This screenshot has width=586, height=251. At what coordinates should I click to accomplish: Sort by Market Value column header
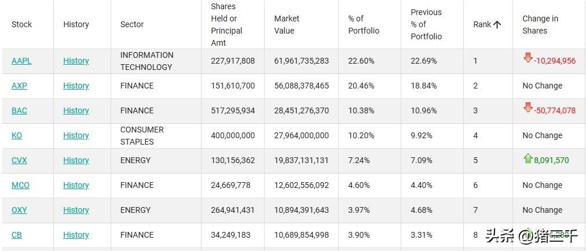(287, 24)
